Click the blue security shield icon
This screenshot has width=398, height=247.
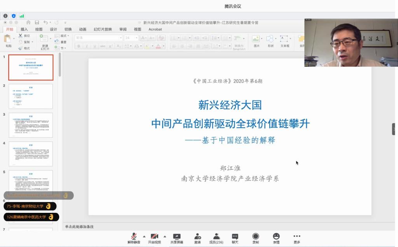point(14,16)
